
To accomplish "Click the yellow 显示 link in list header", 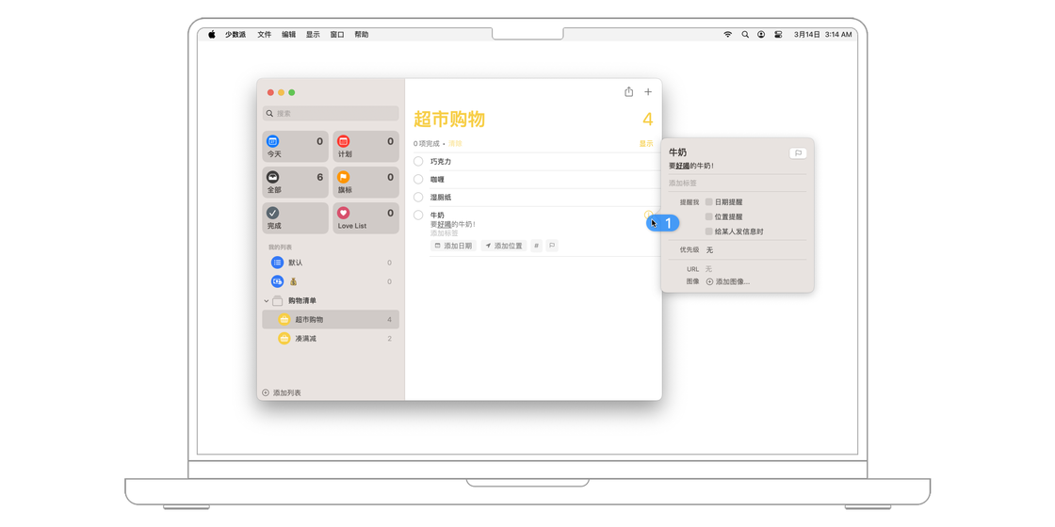I will pyautogui.click(x=646, y=144).
